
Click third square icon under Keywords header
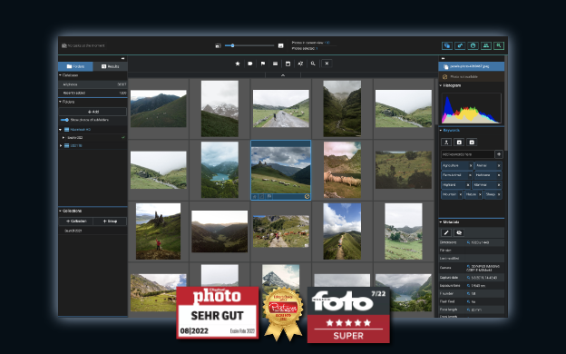(472, 143)
